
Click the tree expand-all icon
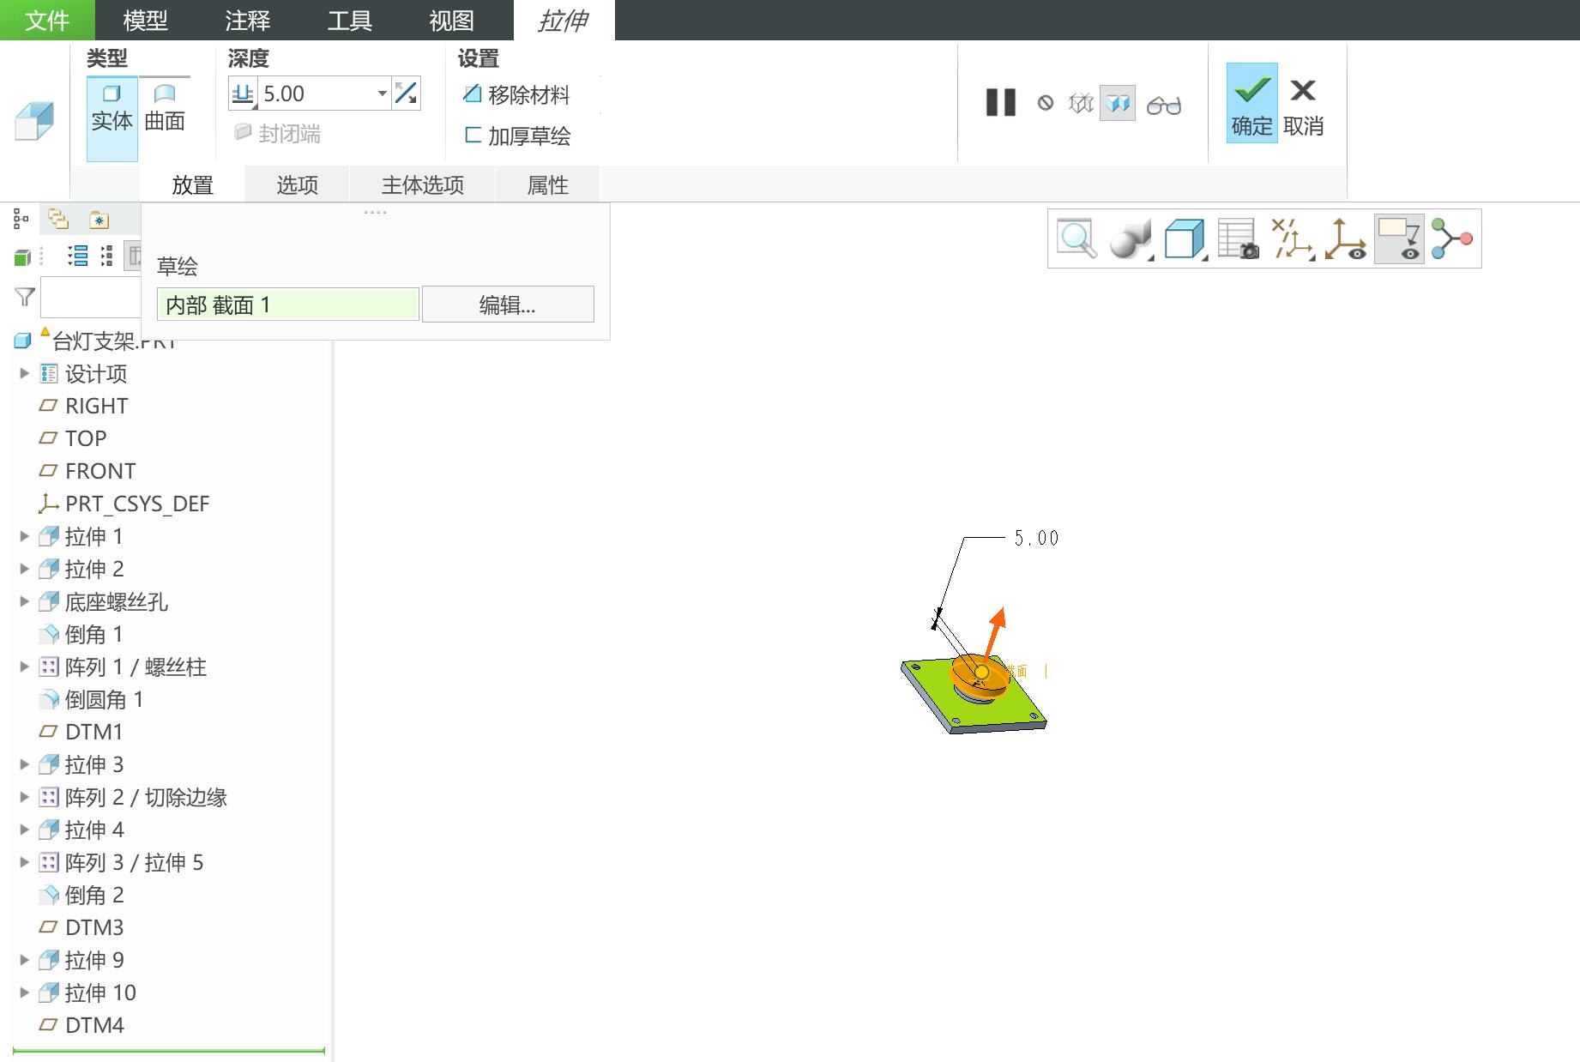click(x=106, y=256)
